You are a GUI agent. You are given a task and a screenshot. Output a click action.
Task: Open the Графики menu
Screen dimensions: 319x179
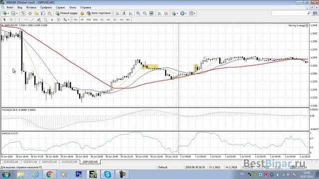(46, 7)
